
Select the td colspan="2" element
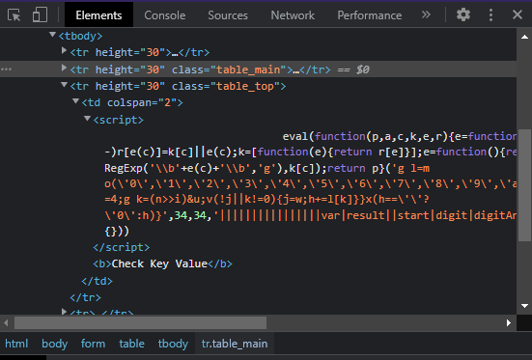pyautogui.click(x=132, y=103)
